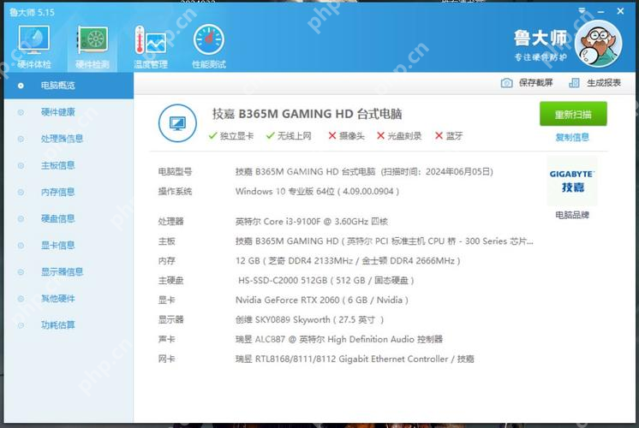The width and height of the screenshot is (639, 428).
Task: Click the 电脑型号 value with scan date
Action: click(364, 172)
